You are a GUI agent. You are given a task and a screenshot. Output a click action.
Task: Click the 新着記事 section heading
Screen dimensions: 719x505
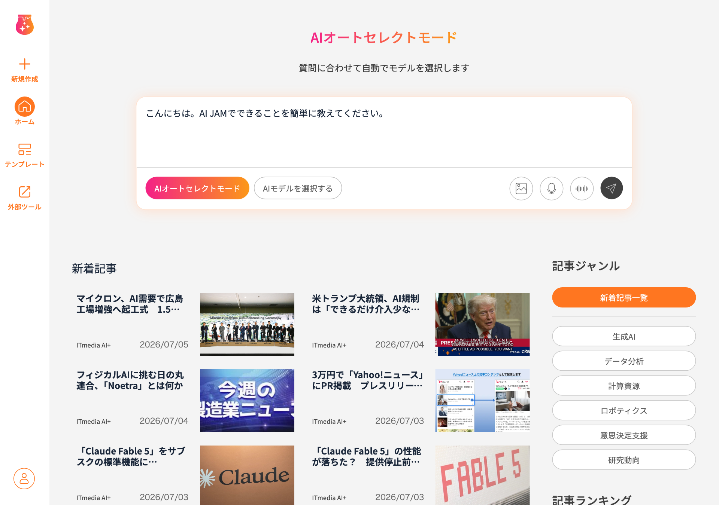94,269
